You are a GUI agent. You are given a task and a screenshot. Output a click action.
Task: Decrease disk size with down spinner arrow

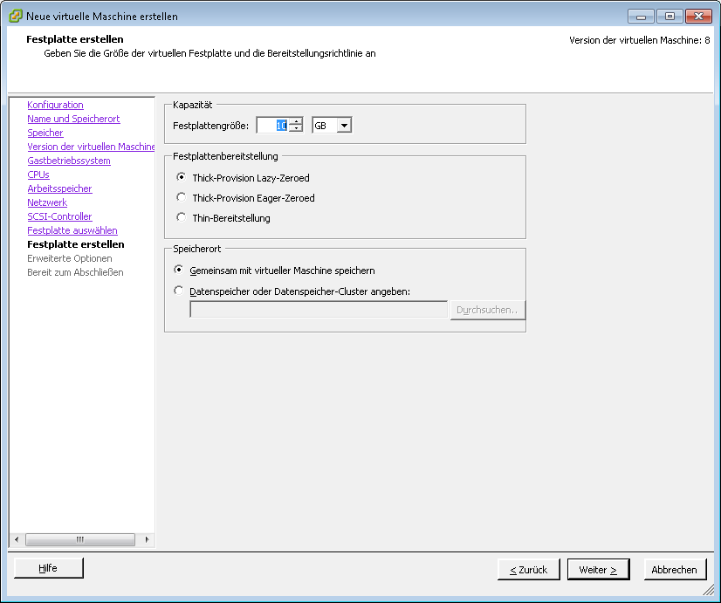tap(296, 129)
